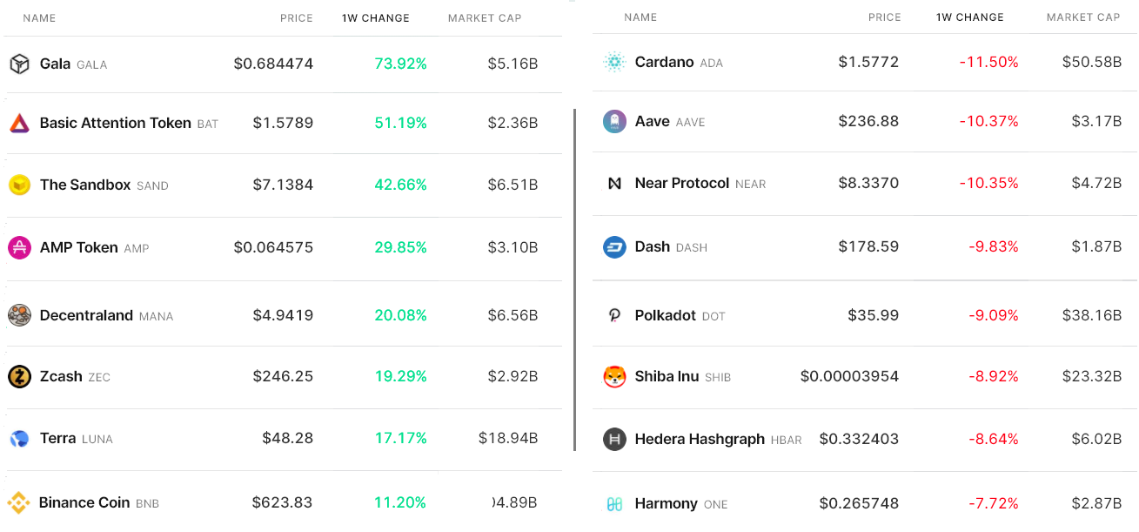This screenshot has height=532, width=1139.
Task: Click the Binance Coin logo
Action: point(19,502)
